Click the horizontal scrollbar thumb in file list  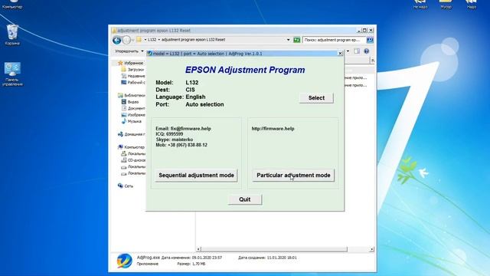274,249
